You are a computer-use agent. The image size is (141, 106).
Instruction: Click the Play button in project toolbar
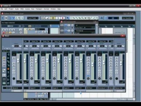coord(58,18)
